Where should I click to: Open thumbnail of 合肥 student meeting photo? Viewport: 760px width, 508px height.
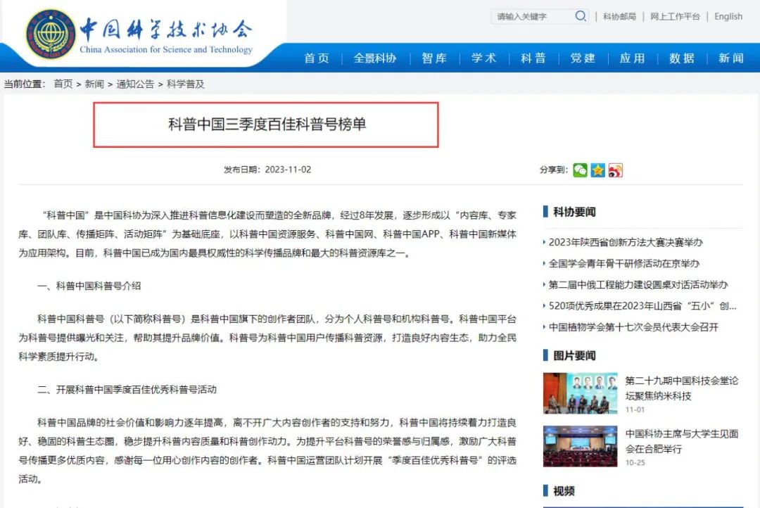(580, 447)
